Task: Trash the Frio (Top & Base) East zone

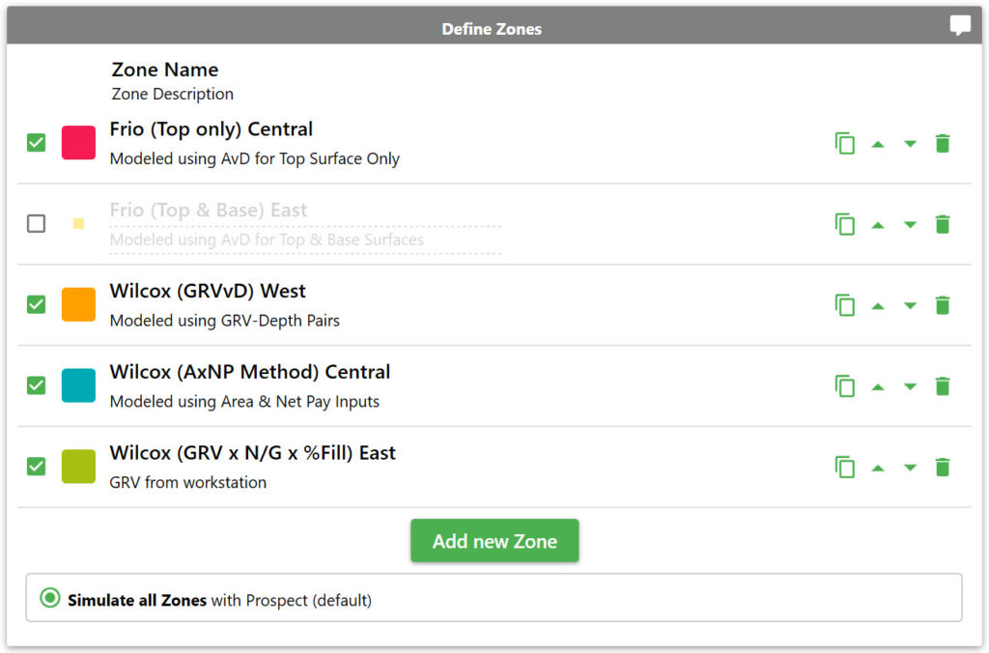Action: tap(943, 225)
